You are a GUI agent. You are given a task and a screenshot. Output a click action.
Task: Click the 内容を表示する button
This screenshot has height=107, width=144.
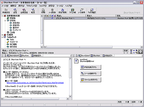click(90, 67)
